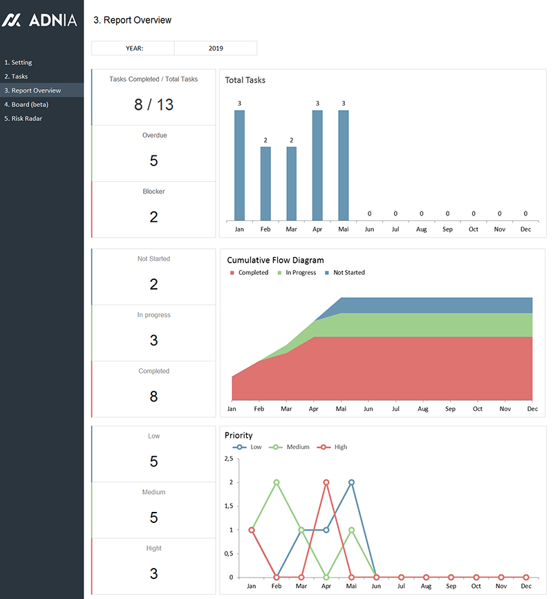
Task: Click the Medium point at Feb peak
Action: (x=276, y=482)
